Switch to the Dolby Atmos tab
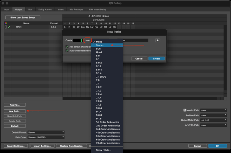 pyautogui.click(x=45, y=9)
